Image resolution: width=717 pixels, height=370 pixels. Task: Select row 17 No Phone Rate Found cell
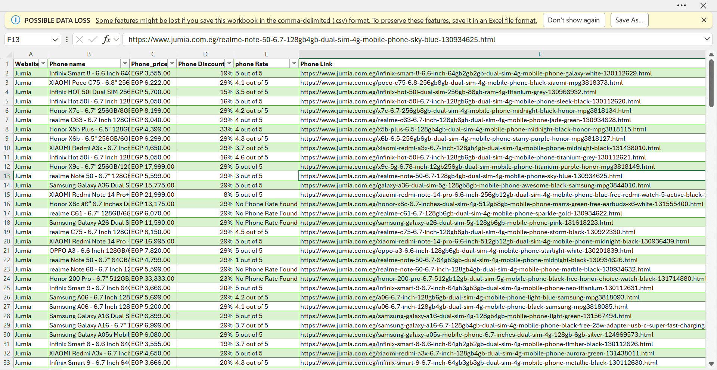(266, 213)
